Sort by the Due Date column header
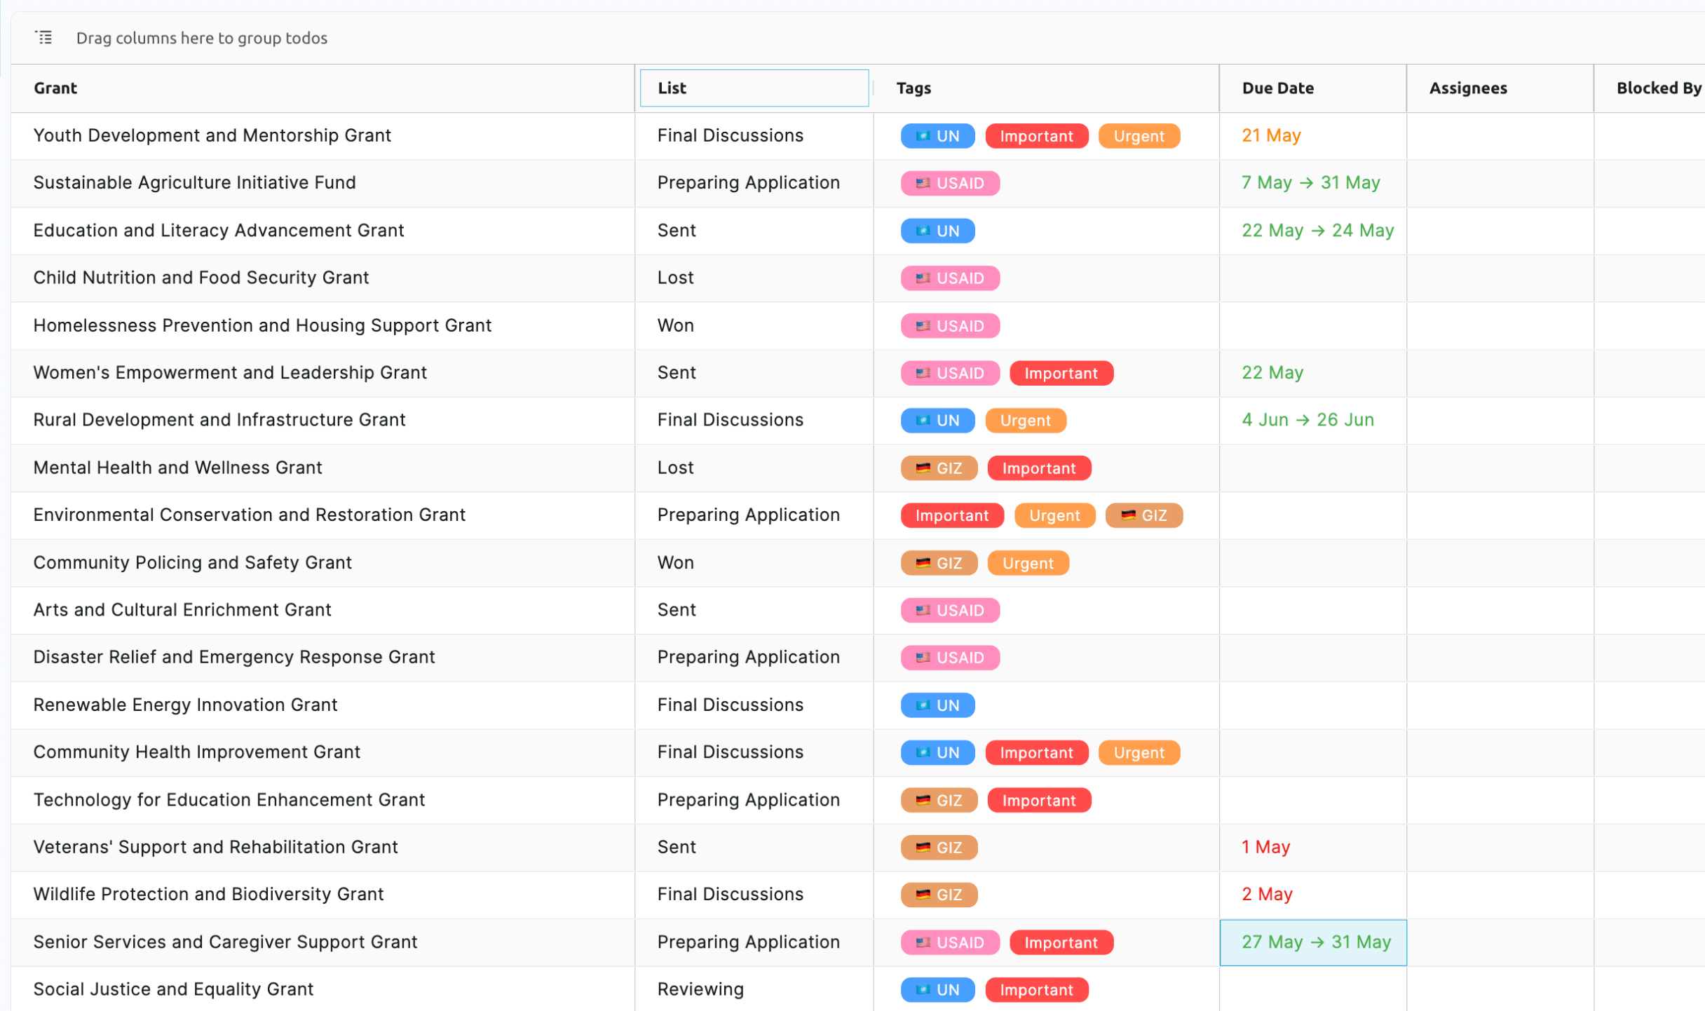Image resolution: width=1705 pixels, height=1011 pixels. pyautogui.click(x=1278, y=88)
